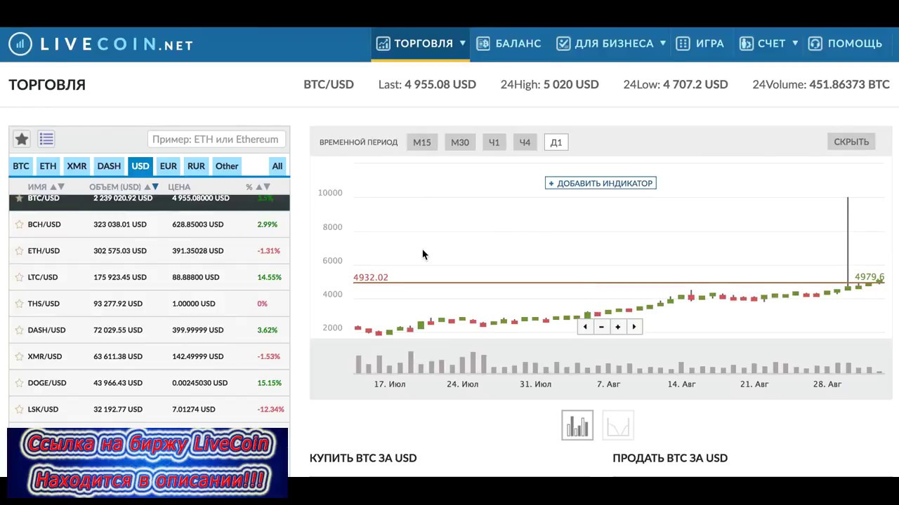
Task: Switch pair list to list view icon
Action: [x=46, y=139]
